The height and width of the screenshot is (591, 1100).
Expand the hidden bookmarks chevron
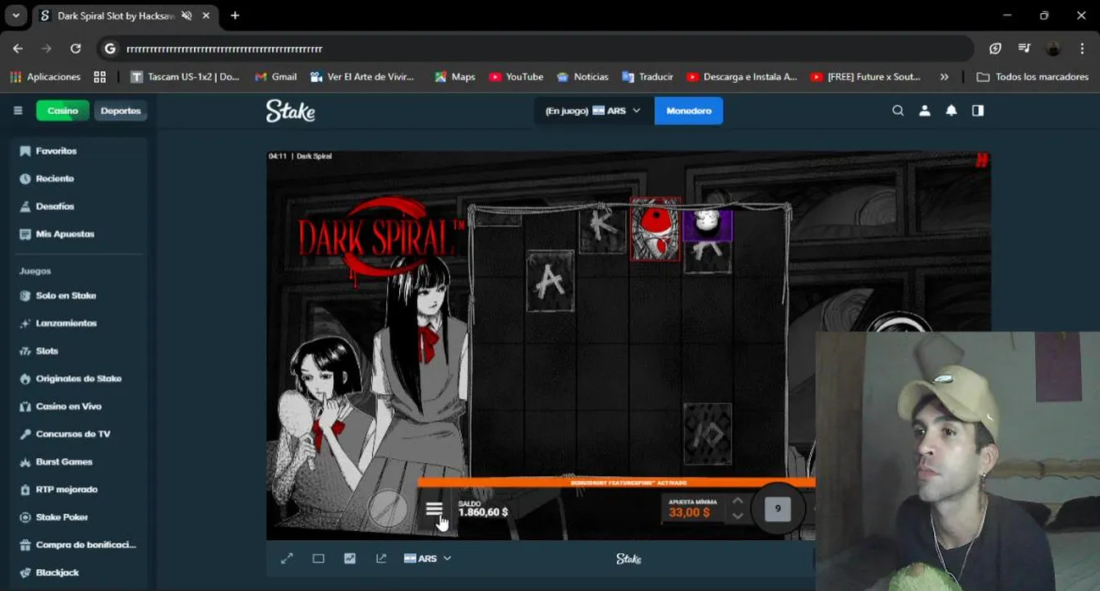944,76
